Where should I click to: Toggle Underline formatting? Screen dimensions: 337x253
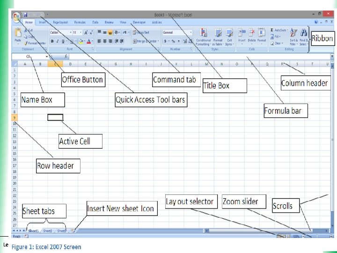click(x=63, y=41)
